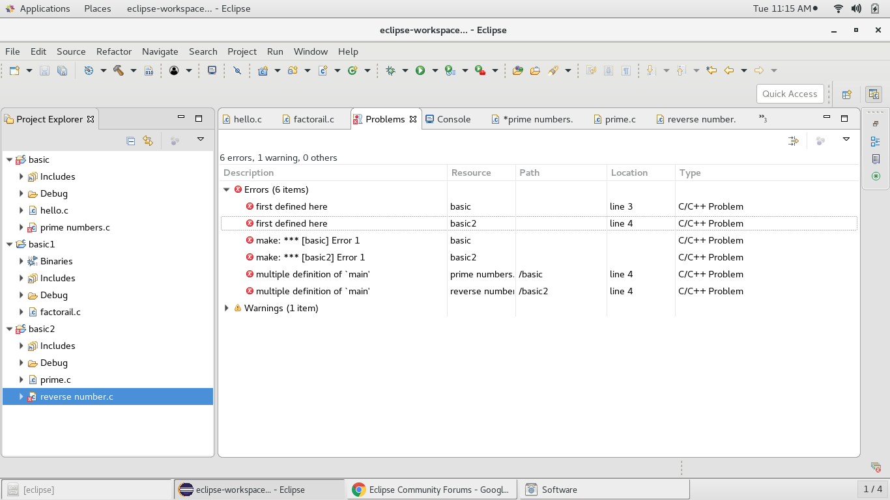Click the green Run button icon
The height and width of the screenshot is (500, 890).
(420, 70)
